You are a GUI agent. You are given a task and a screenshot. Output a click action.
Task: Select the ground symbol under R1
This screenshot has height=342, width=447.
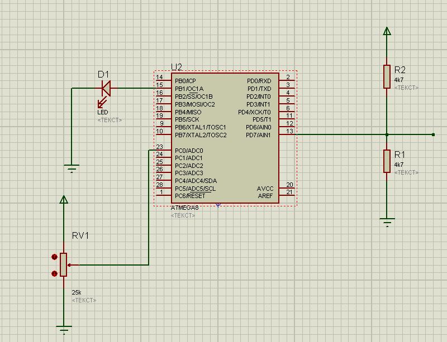coord(387,221)
